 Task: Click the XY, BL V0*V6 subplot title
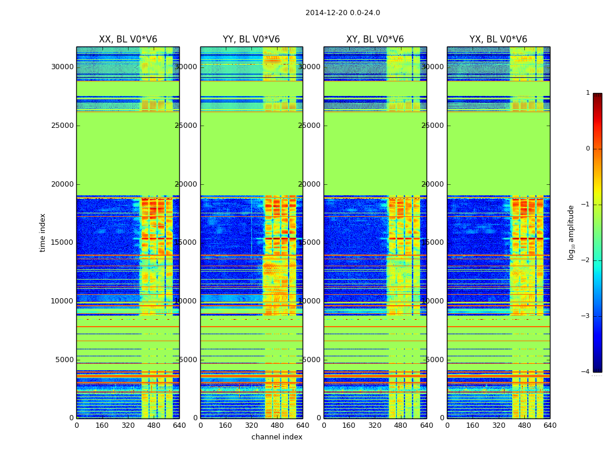click(375, 40)
